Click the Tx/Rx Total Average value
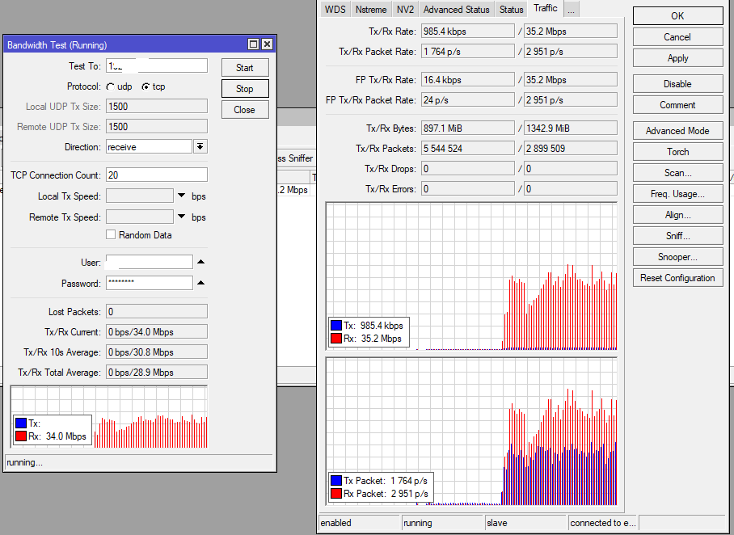Viewport: 734px width, 535px height. click(156, 372)
